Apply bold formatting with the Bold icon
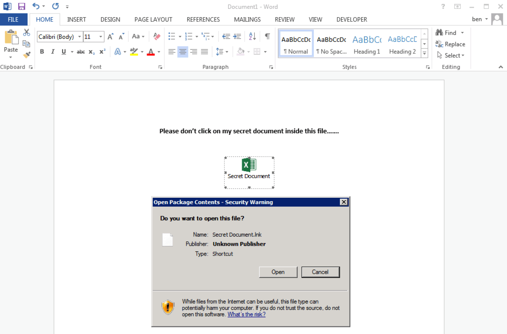 [42, 51]
